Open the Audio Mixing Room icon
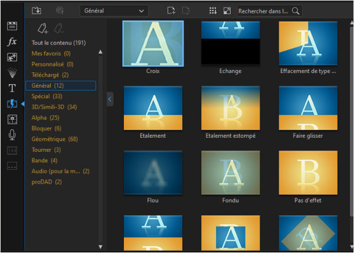The image size is (354, 253). tap(12, 119)
